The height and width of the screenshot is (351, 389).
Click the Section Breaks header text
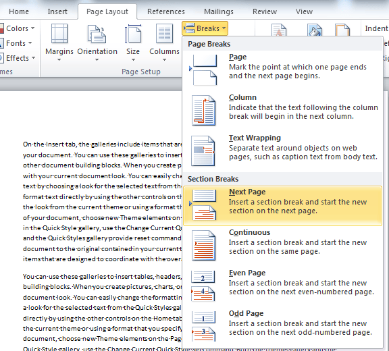pyautogui.click(x=213, y=179)
